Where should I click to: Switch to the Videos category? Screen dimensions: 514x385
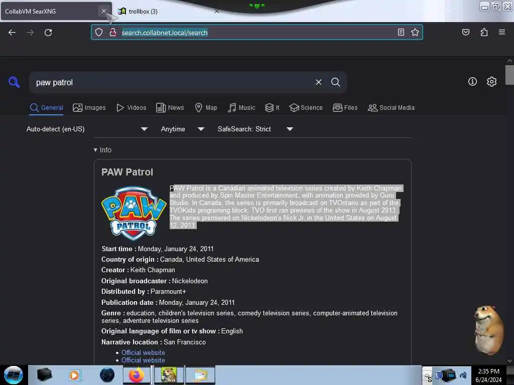pyautogui.click(x=132, y=108)
